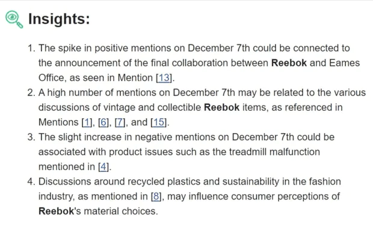Follow the mention [6] reference link
373x226 pixels.
103,122
